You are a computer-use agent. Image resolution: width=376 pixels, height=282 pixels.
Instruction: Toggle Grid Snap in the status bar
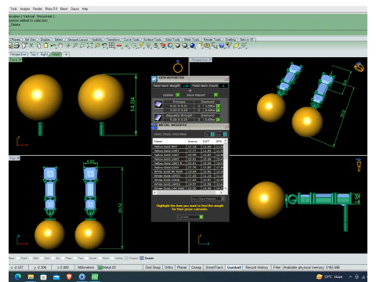tap(153, 267)
